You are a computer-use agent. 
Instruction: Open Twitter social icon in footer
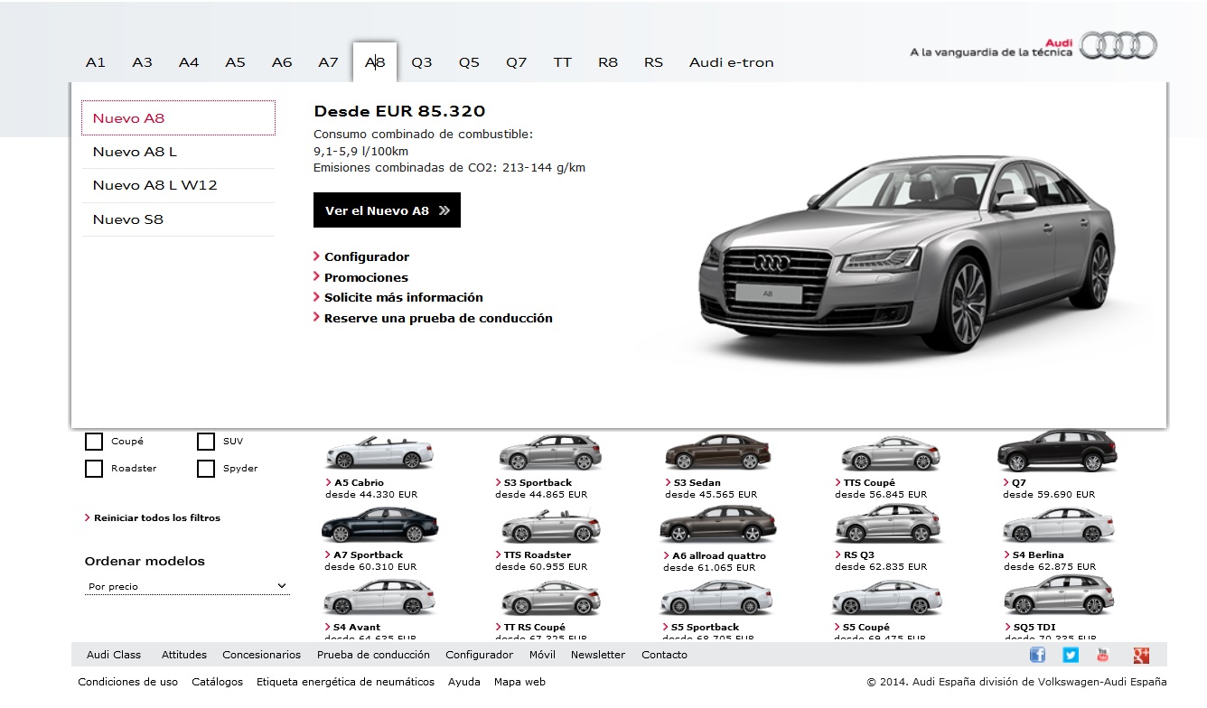(1071, 655)
